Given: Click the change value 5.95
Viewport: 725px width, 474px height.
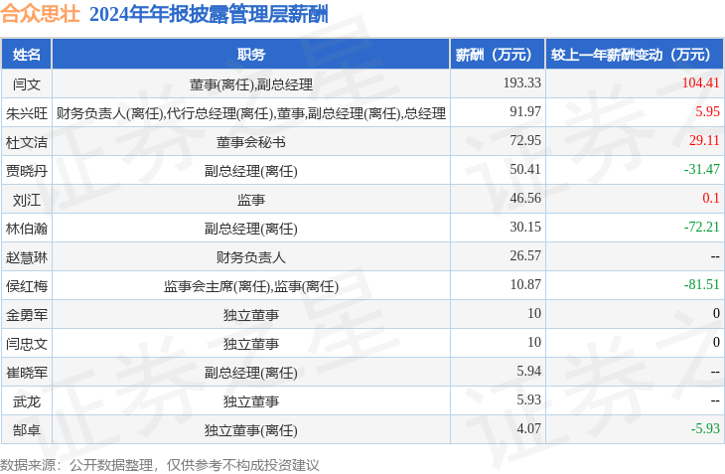Looking at the screenshot, I should point(707,111).
